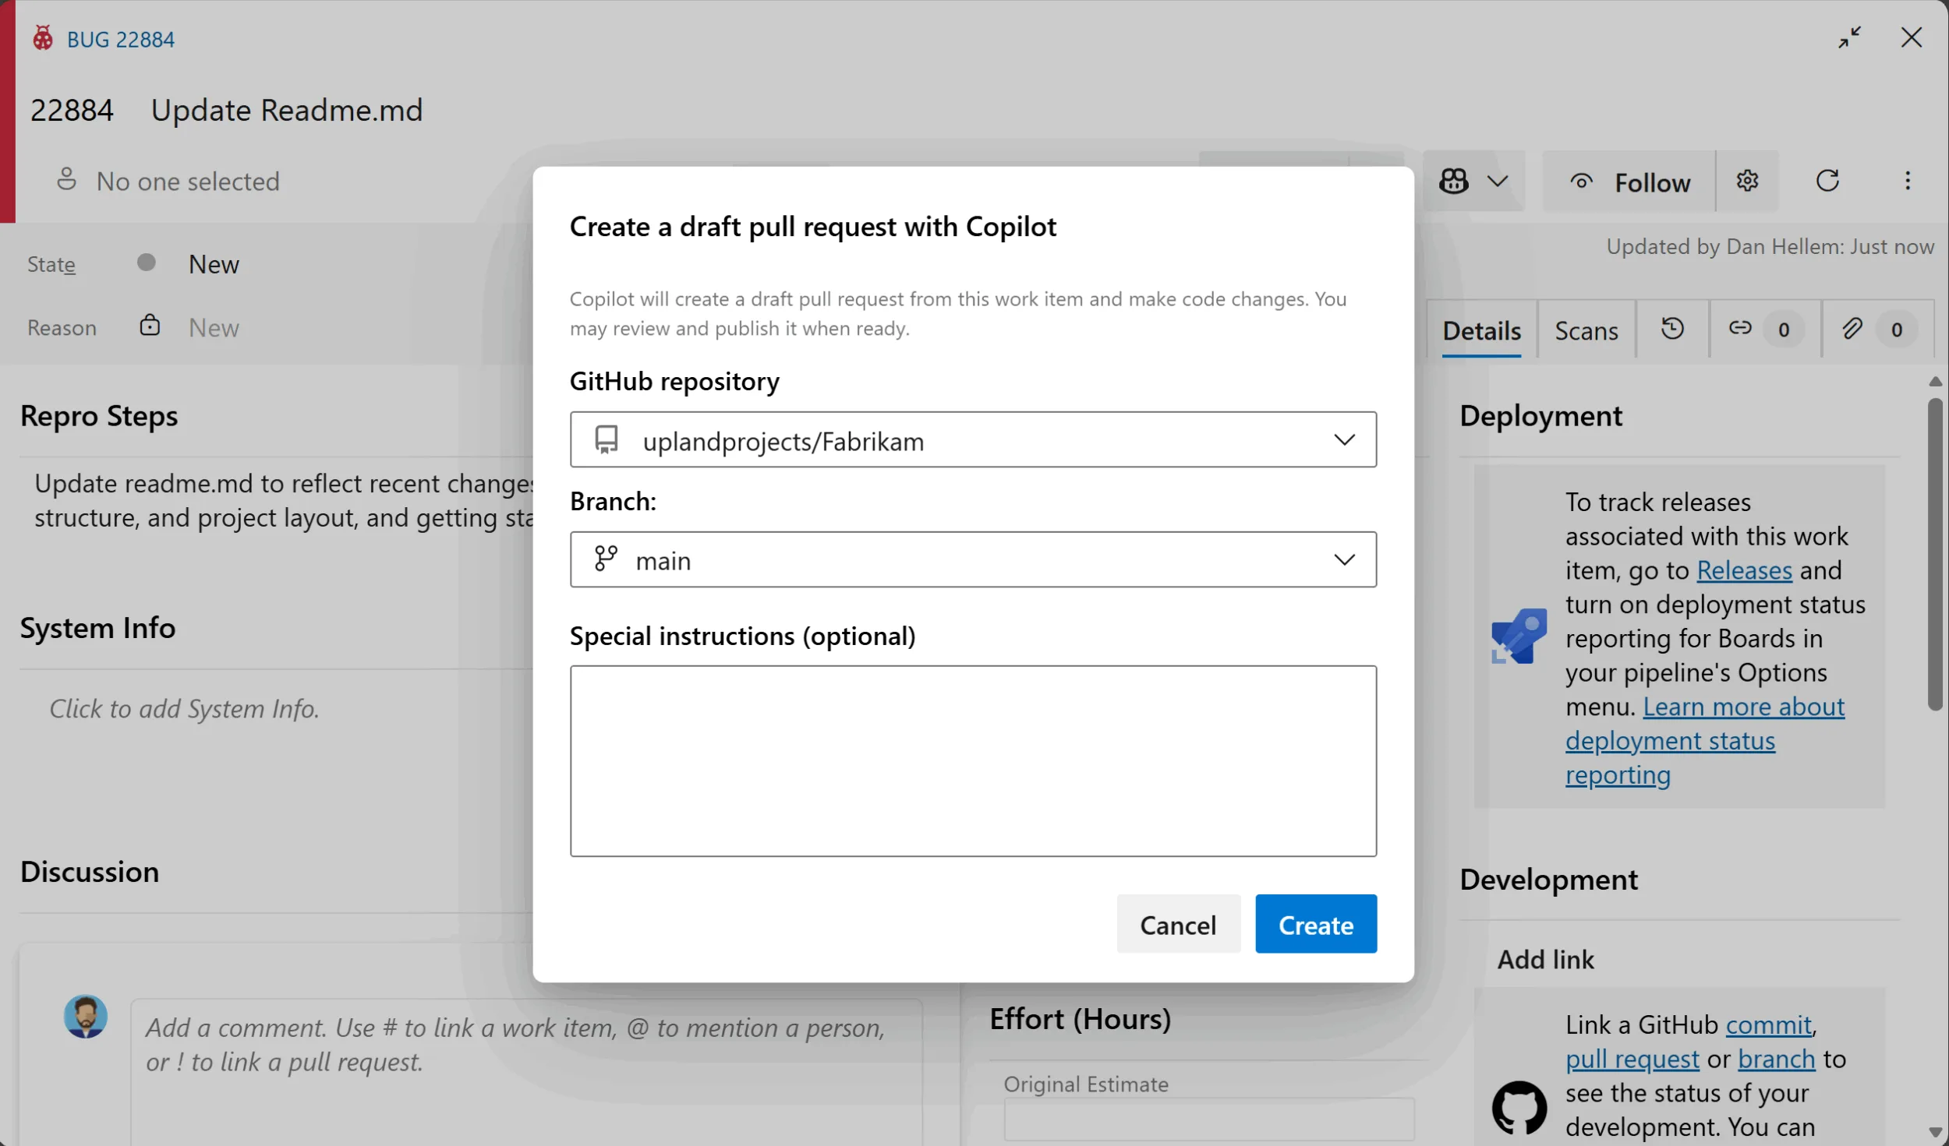Open the chevron next to the Copilot icon
Viewport: 1949px width, 1146px height.
click(x=1498, y=181)
